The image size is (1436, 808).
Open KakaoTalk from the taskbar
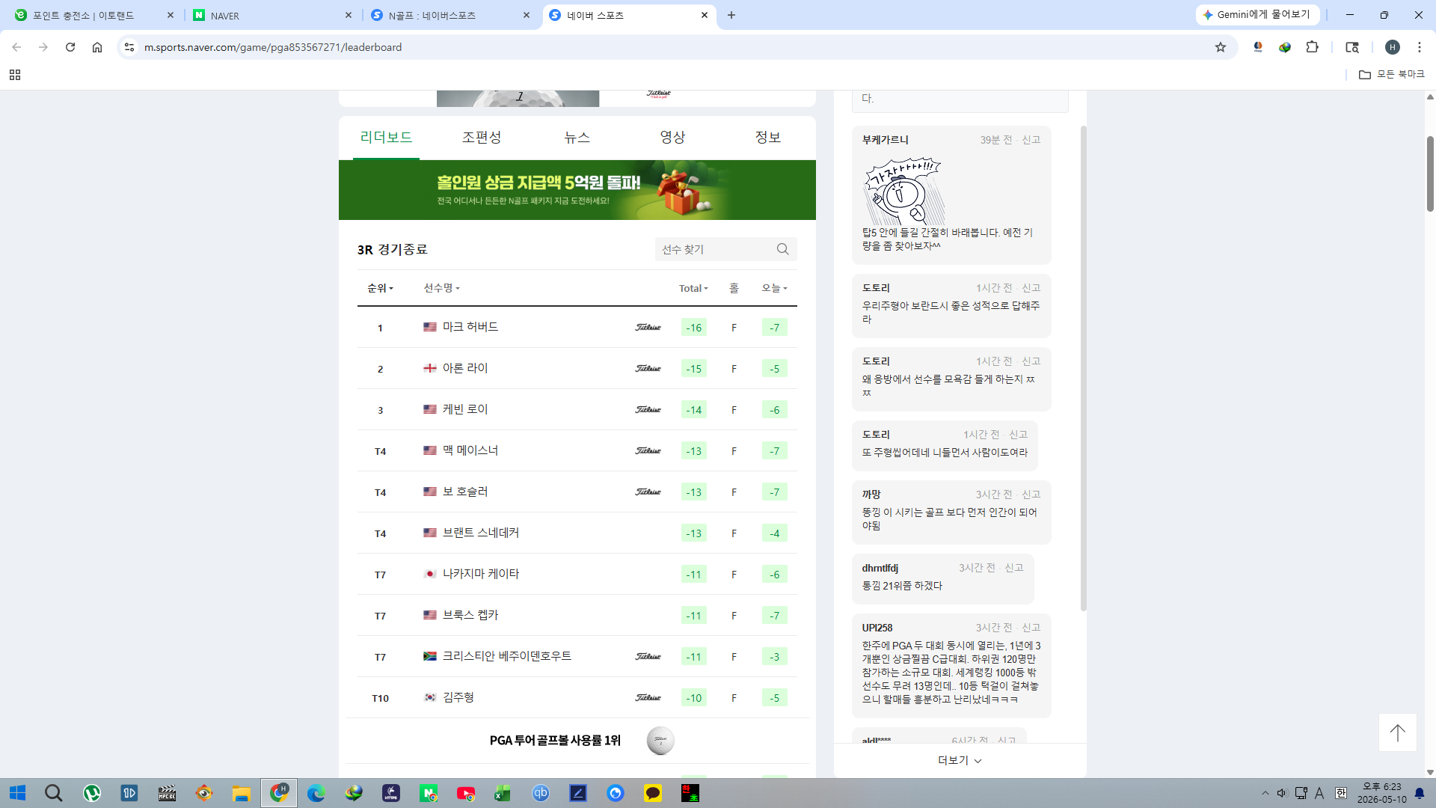653,793
